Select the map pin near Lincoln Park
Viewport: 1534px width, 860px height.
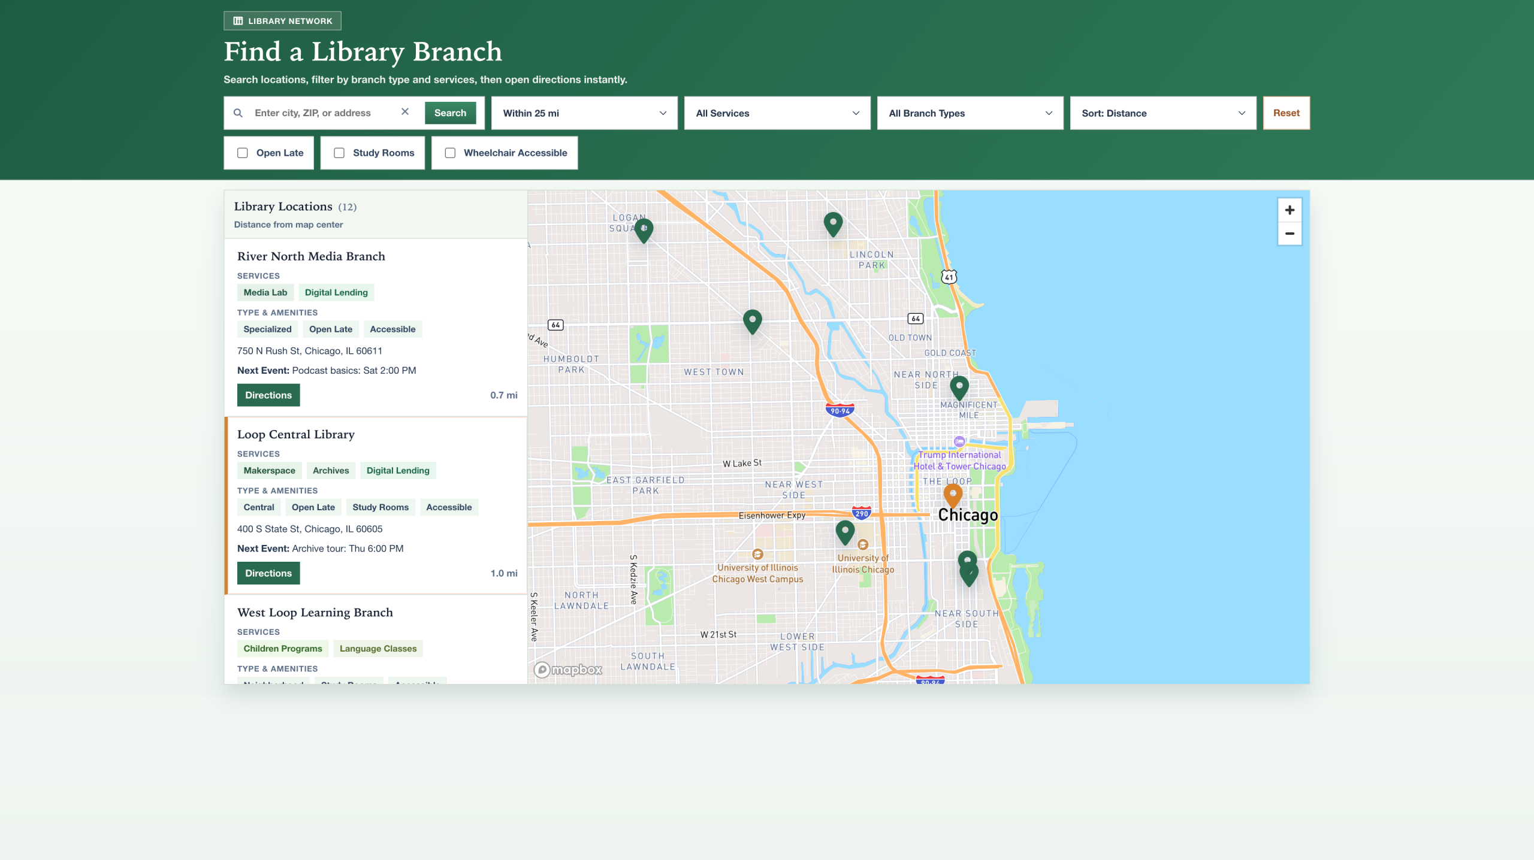click(x=833, y=223)
